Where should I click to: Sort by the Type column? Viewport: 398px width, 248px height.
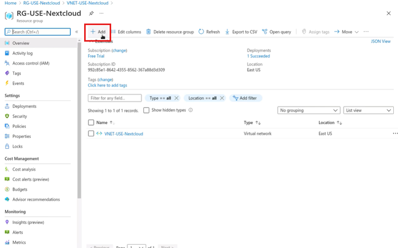click(x=252, y=123)
